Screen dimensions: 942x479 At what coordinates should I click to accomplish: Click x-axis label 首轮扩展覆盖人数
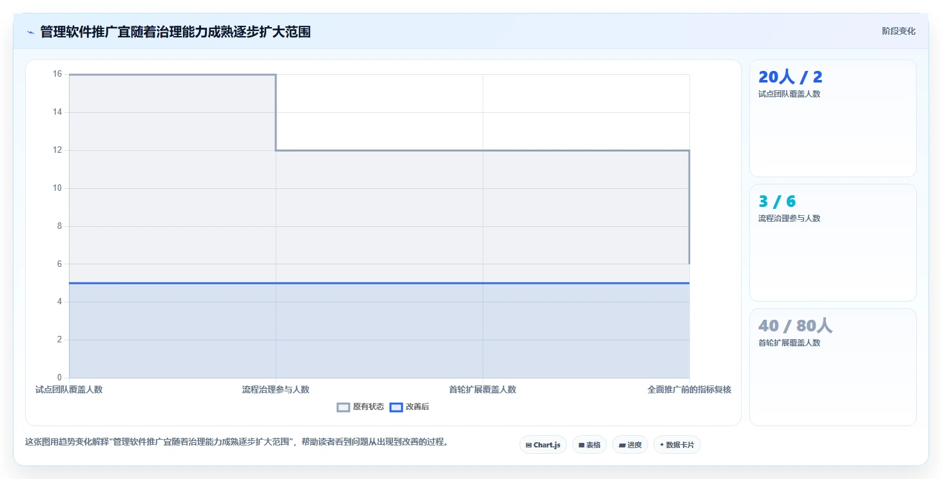coord(483,389)
